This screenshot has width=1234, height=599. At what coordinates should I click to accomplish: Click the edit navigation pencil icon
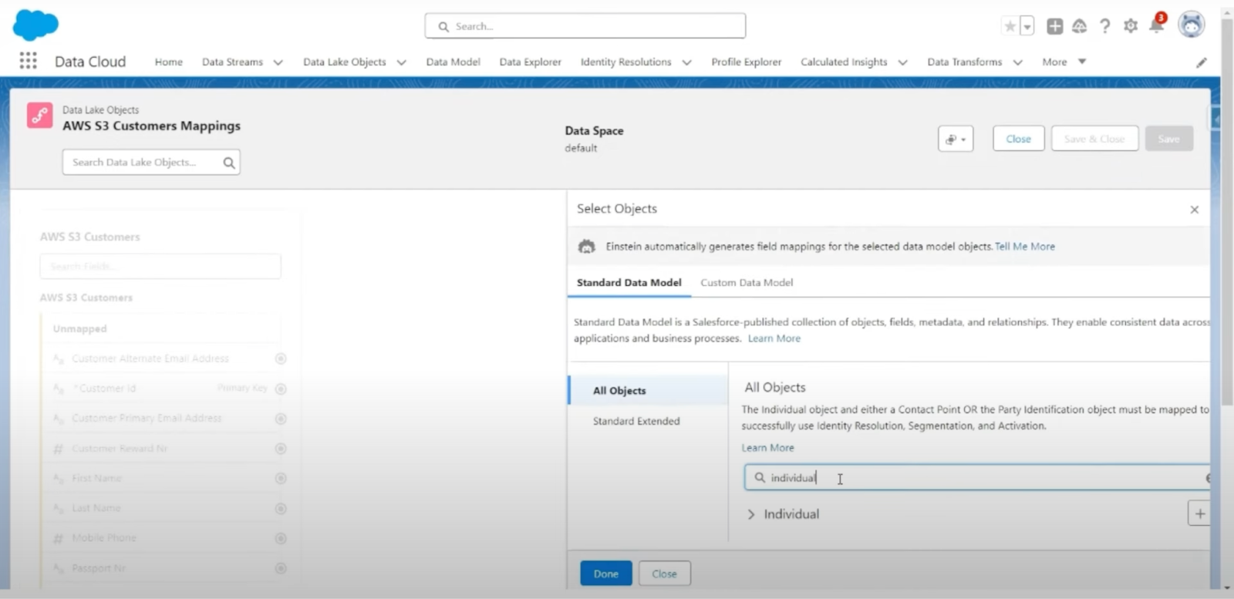(x=1202, y=62)
